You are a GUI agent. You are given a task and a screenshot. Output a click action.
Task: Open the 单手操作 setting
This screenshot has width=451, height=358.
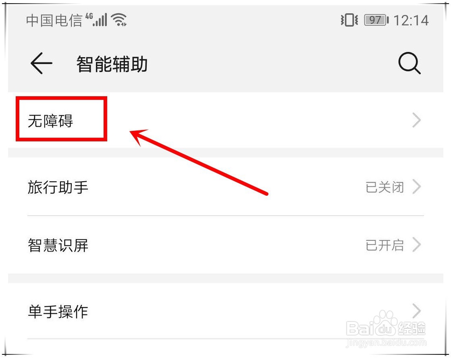[225, 311]
